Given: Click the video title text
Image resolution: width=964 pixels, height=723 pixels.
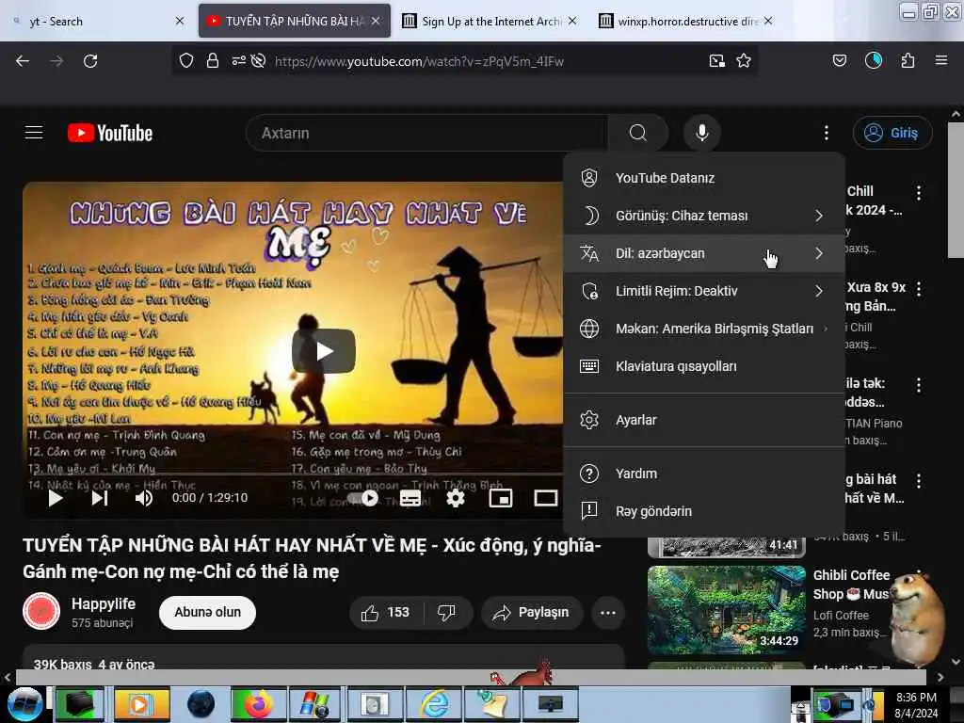Looking at the screenshot, I should [x=312, y=558].
